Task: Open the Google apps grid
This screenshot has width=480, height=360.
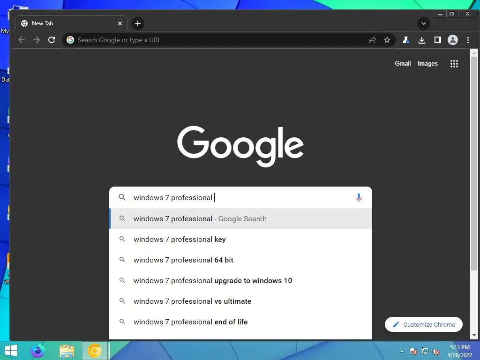Action: point(454,64)
